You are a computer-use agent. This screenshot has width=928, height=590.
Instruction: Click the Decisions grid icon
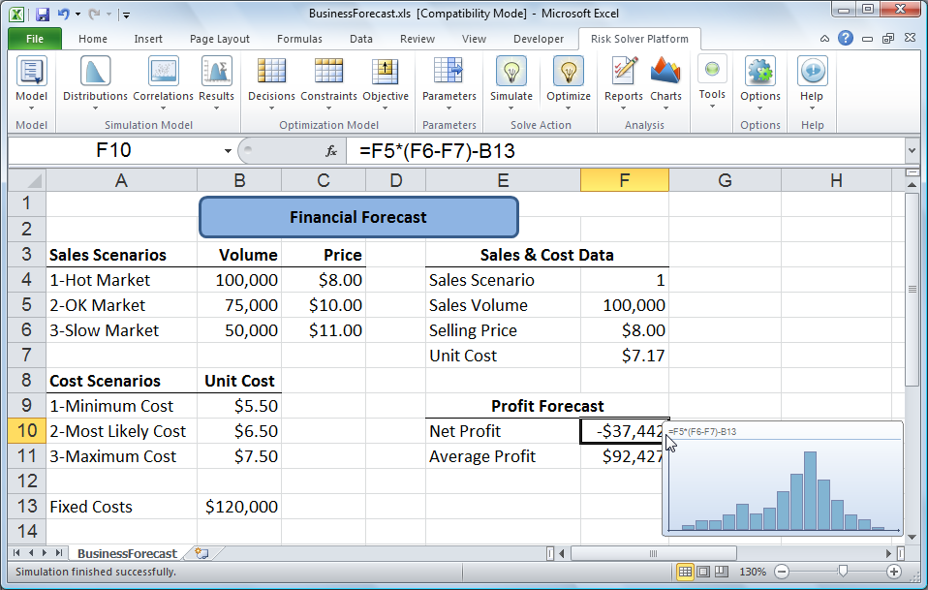[x=271, y=72]
